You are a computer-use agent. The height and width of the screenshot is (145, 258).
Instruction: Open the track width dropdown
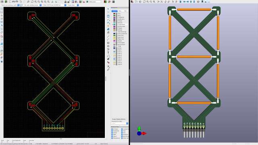[x=19, y=5]
